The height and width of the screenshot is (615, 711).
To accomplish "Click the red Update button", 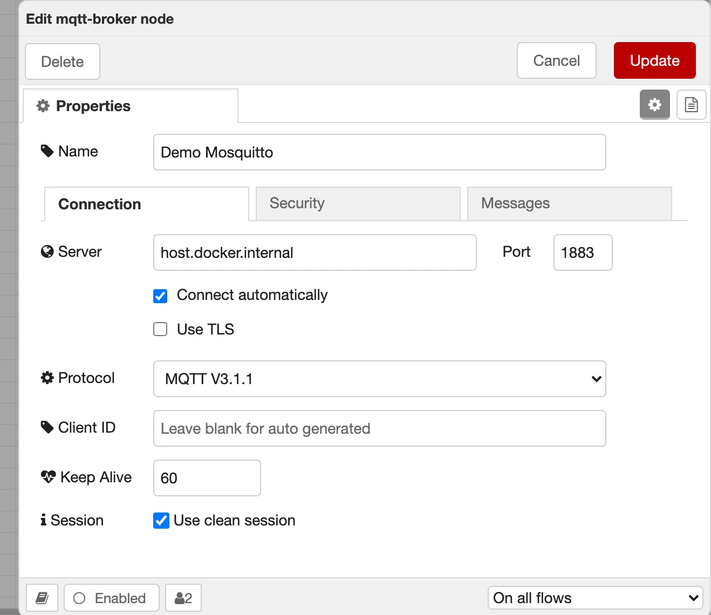I will (655, 60).
